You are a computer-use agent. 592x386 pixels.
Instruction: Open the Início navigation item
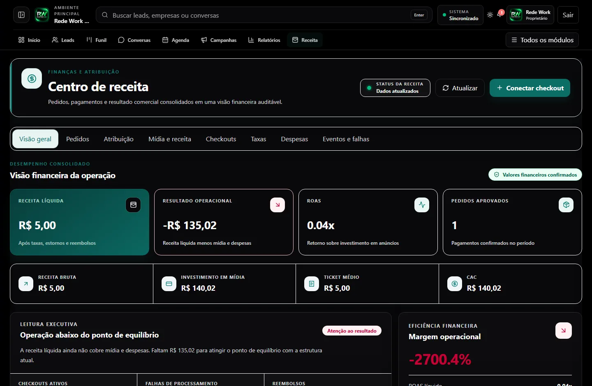click(x=29, y=40)
